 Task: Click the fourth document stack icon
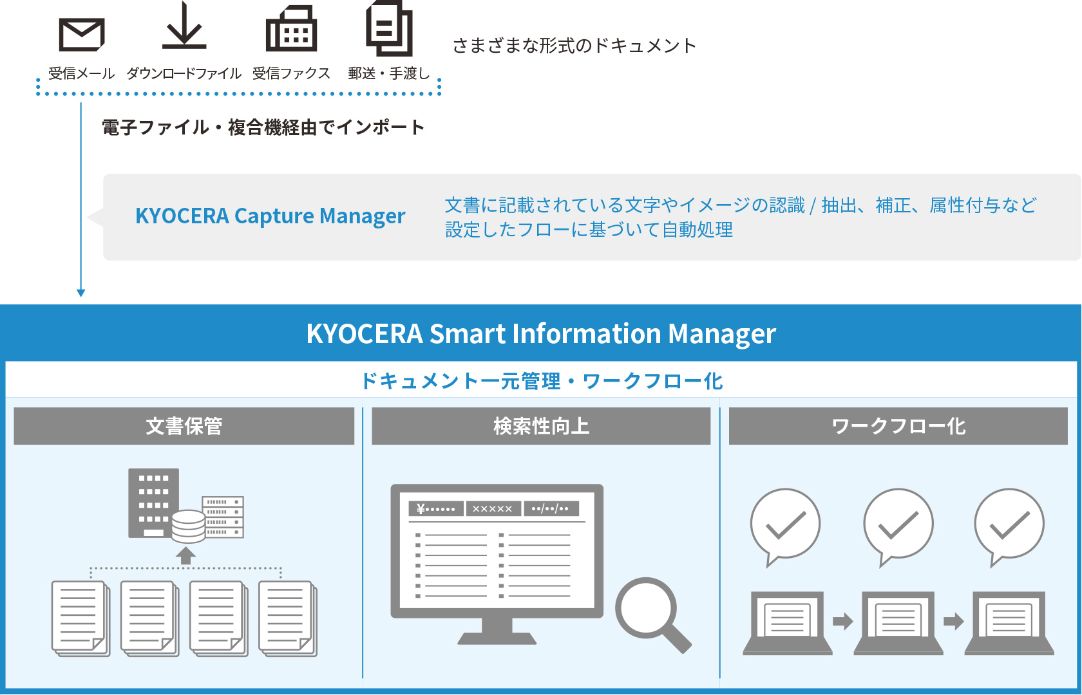click(x=288, y=619)
